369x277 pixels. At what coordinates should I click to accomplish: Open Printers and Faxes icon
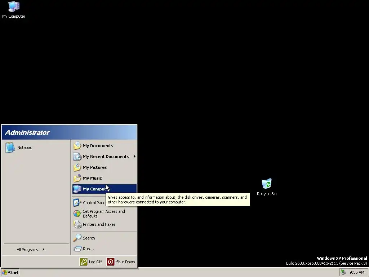(x=77, y=224)
